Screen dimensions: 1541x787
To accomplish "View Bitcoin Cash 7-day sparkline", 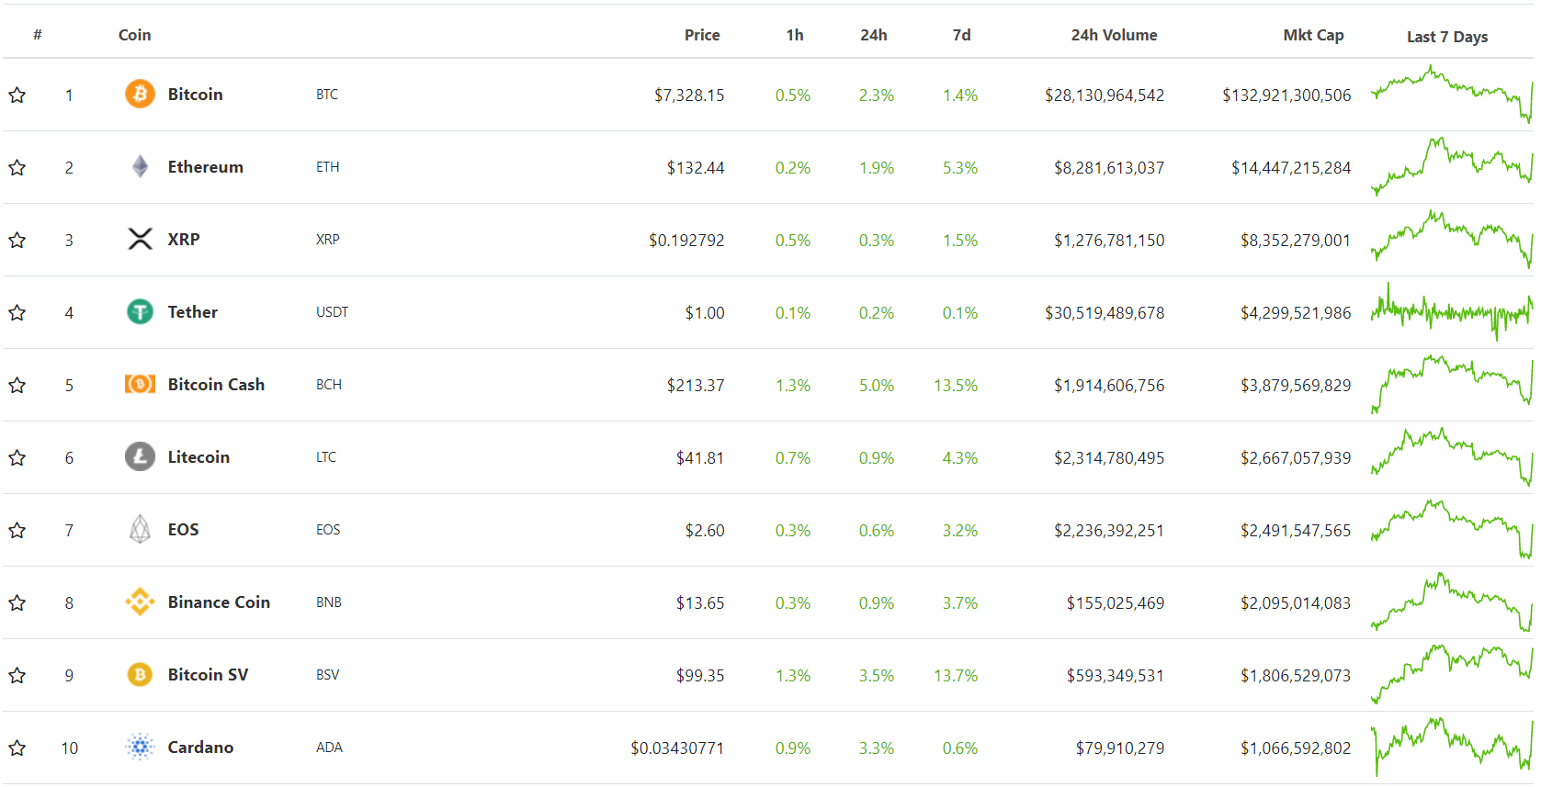I will pyautogui.click(x=1452, y=384).
